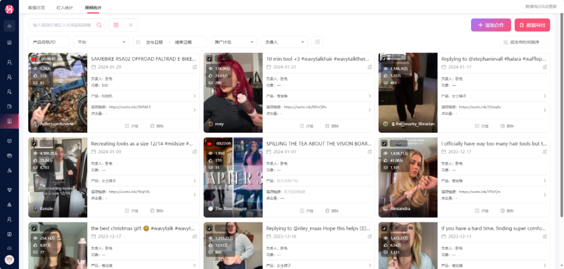Image resolution: width=564 pixels, height=269 pixels.
Task: Open 详情 on the SAMEBIKE card
Action: pos(131,126)
